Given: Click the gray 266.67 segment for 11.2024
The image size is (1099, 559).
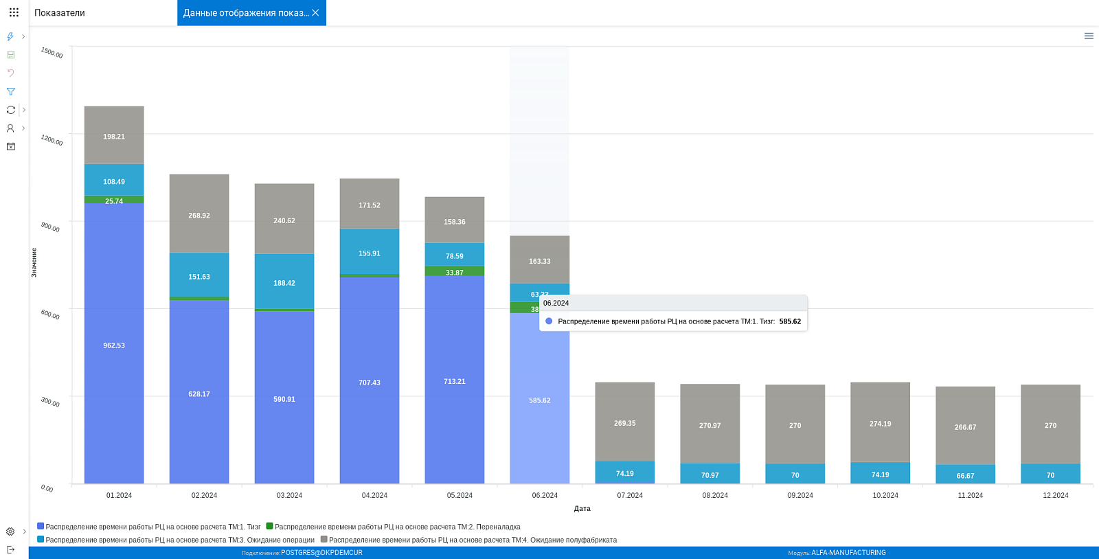Looking at the screenshot, I should tap(966, 426).
